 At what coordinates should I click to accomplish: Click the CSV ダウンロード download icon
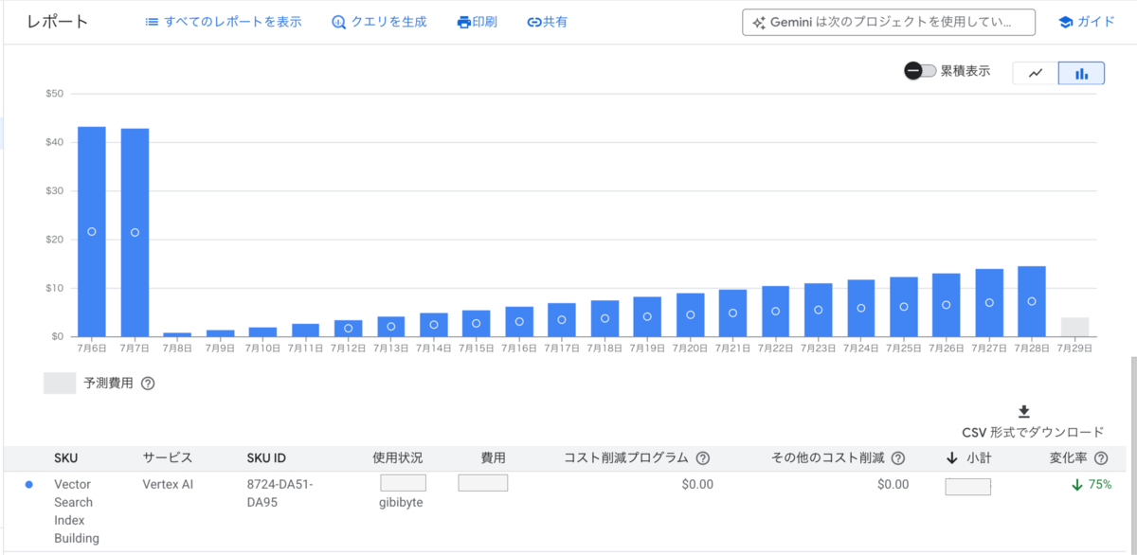pos(1024,410)
